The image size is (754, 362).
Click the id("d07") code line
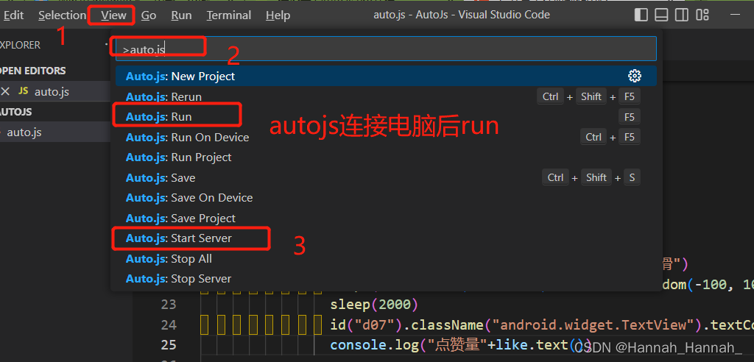point(542,325)
